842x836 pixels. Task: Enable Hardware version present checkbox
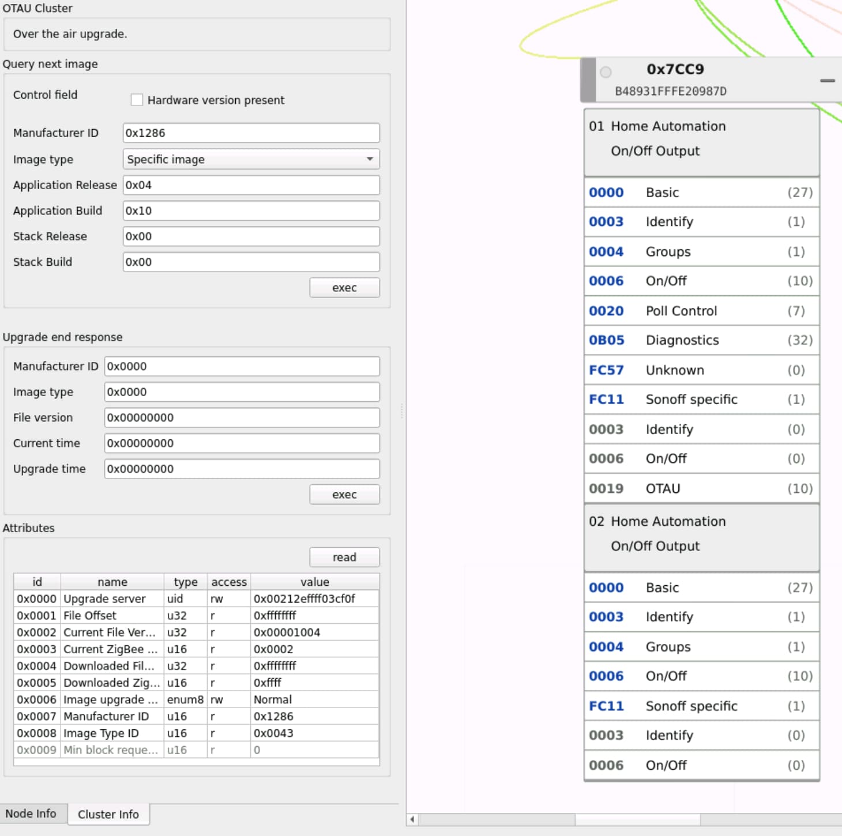pos(137,100)
